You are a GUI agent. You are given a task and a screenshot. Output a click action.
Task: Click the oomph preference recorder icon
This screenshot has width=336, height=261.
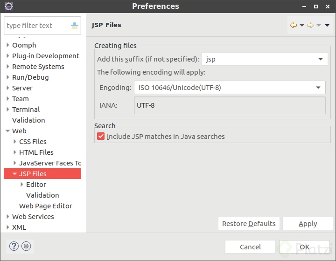26,247
